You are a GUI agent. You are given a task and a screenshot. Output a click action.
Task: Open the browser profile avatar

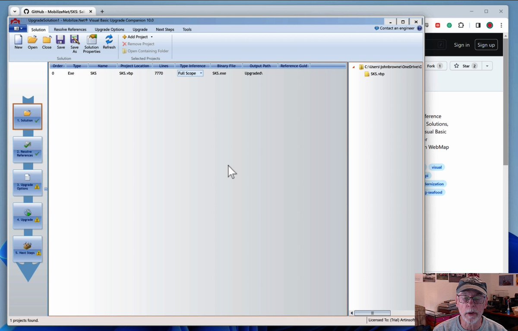coord(490,25)
